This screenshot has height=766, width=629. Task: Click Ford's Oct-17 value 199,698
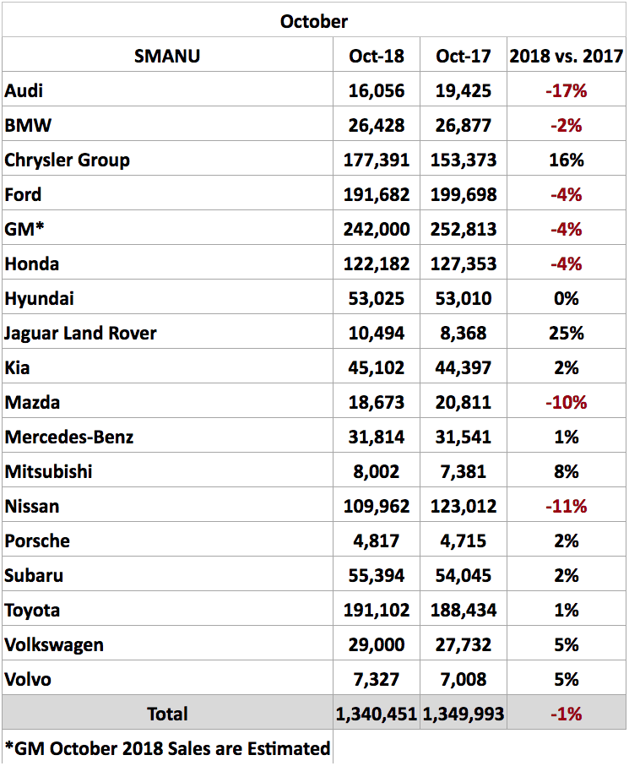pyautogui.click(x=463, y=194)
